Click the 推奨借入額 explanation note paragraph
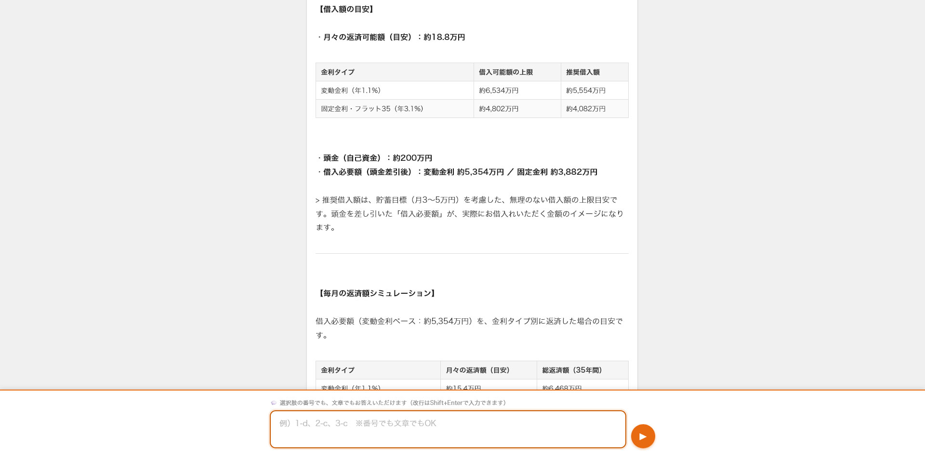The height and width of the screenshot is (456, 925). point(470,213)
